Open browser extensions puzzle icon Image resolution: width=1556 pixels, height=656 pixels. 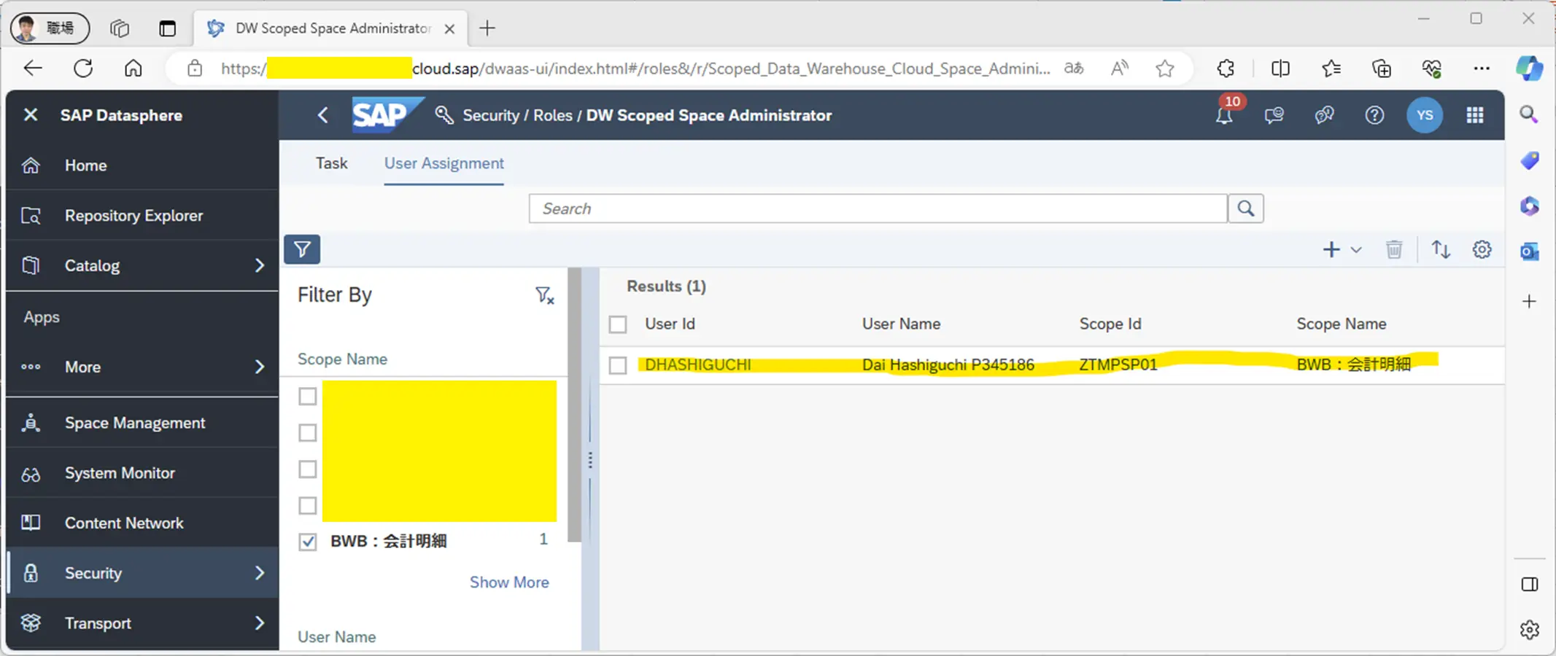pos(1226,69)
